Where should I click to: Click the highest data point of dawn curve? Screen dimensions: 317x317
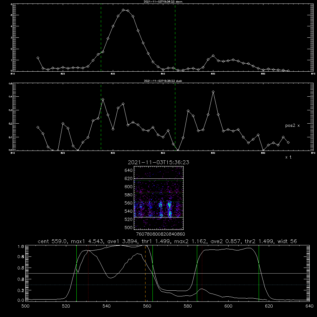tap(123, 10)
